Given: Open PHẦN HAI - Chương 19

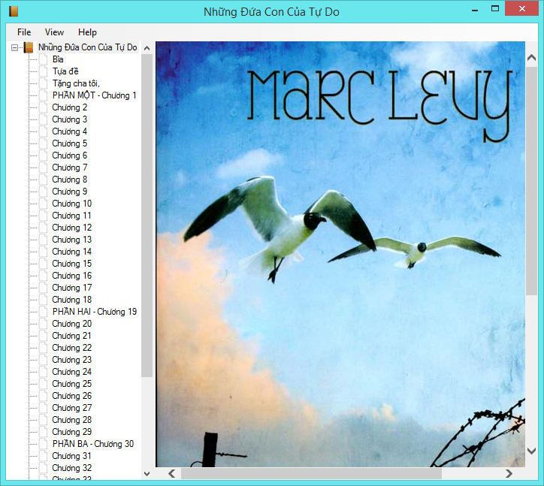Looking at the screenshot, I should coord(95,312).
